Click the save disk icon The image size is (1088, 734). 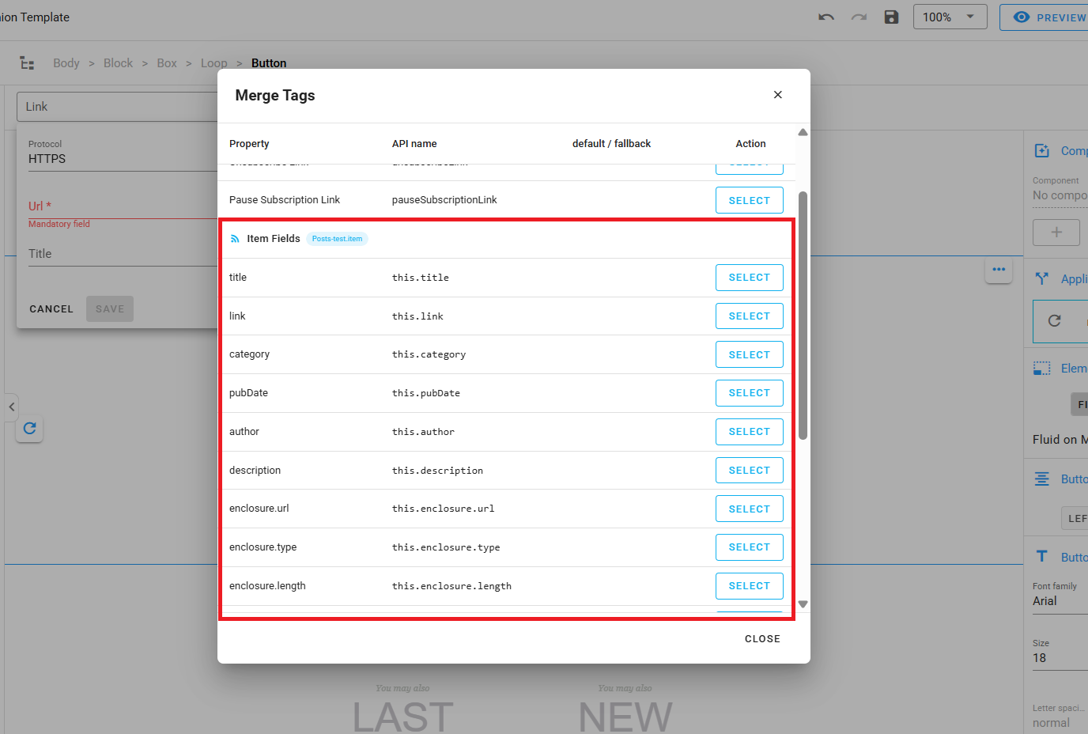click(891, 17)
